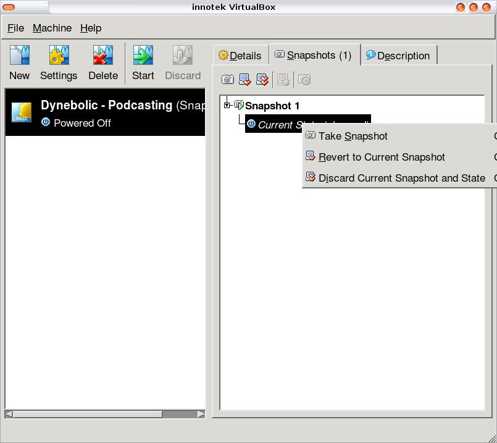Viewport: 497px width, 443px height.
Task: Open the Help menu
Action: [91, 28]
